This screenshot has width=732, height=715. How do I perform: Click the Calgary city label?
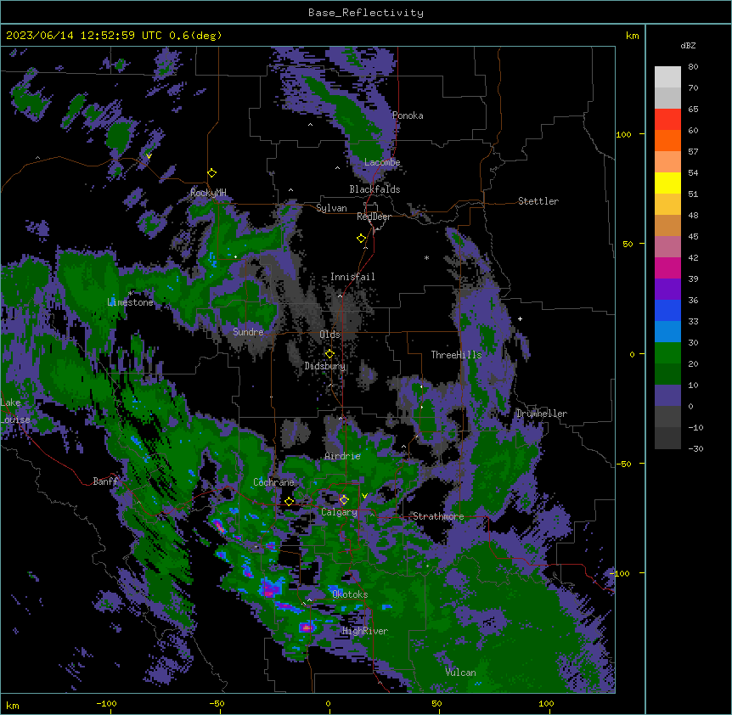339,512
